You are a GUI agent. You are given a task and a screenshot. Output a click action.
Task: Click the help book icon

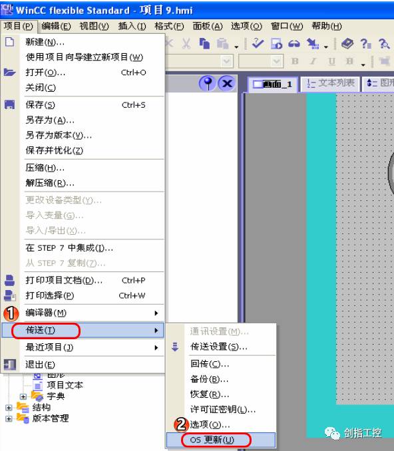click(347, 43)
